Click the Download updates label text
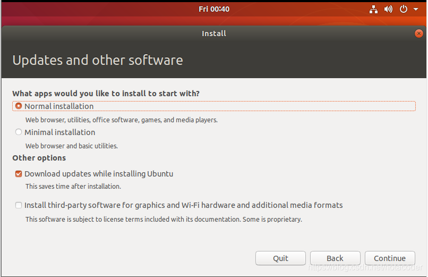The width and height of the screenshot is (428, 277). point(99,174)
